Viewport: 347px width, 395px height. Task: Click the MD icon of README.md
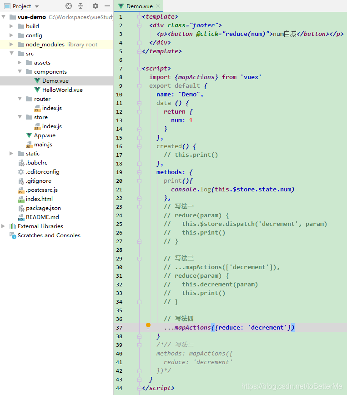coord(21,217)
